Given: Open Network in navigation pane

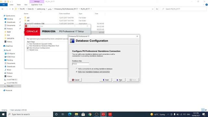Looking at the screenshot, I should pos(9,90).
